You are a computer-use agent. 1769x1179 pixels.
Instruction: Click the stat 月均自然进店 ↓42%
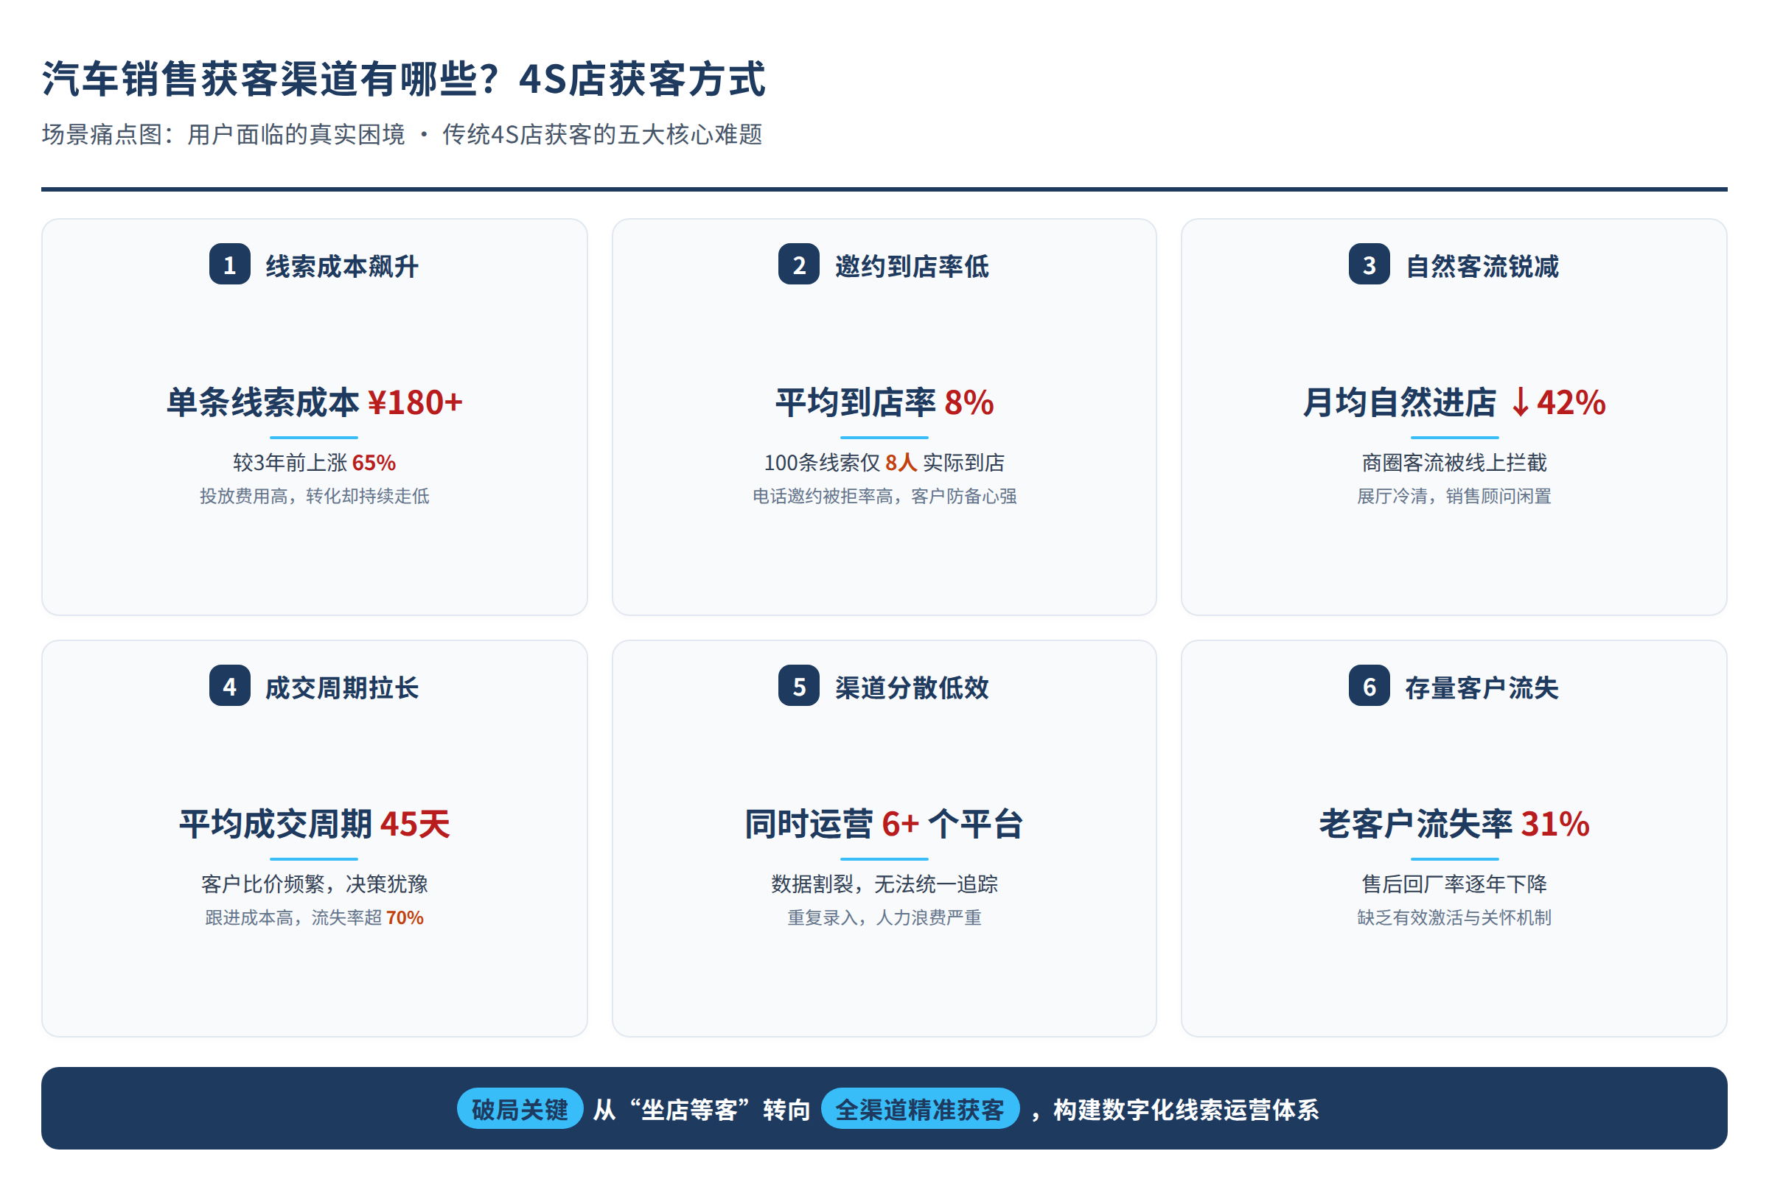coord(1454,402)
